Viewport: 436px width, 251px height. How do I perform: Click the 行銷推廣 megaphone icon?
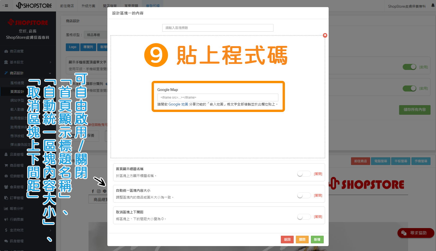pos(6,219)
